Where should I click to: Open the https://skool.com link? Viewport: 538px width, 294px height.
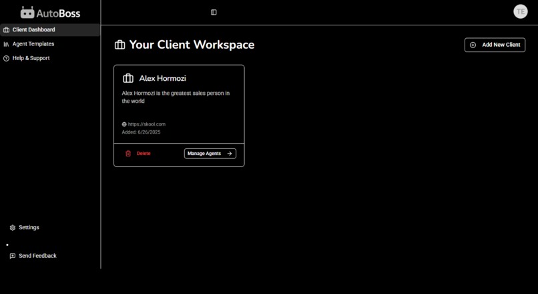(147, 124)
